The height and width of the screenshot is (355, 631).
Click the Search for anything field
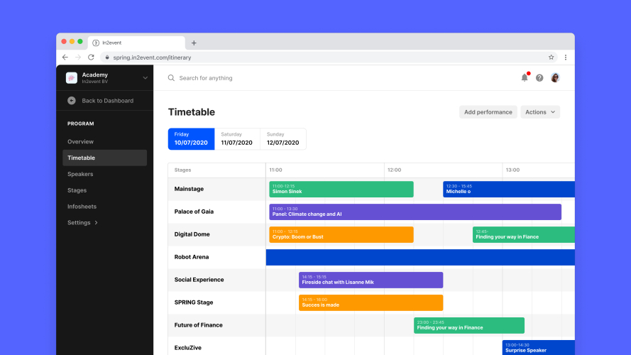coord(284,78)
